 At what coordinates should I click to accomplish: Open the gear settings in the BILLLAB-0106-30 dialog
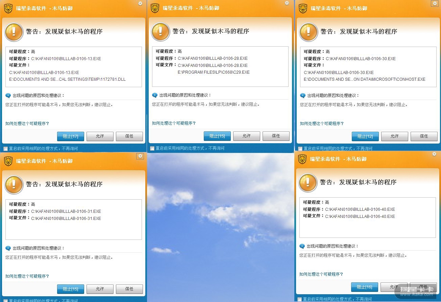tap(435, 3)
